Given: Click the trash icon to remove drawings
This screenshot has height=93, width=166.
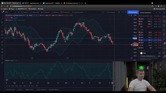Looking at the screenshot, I should (x=2, y=63).
